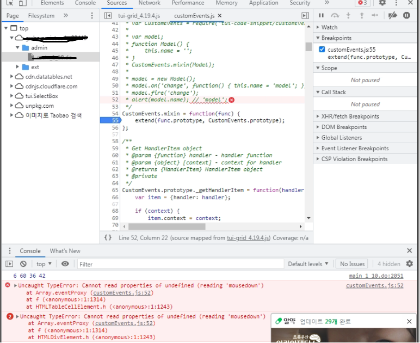Click the step out debugger icon
Image resolution: width=420 pixels, height=343 pixels.
362,16
